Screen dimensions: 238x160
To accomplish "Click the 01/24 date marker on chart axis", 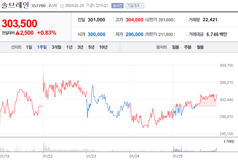I will (x=134, y=156).
